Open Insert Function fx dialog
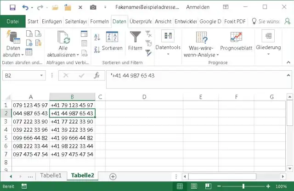Screen dimensions: 294x191 (x=97, y=76)
